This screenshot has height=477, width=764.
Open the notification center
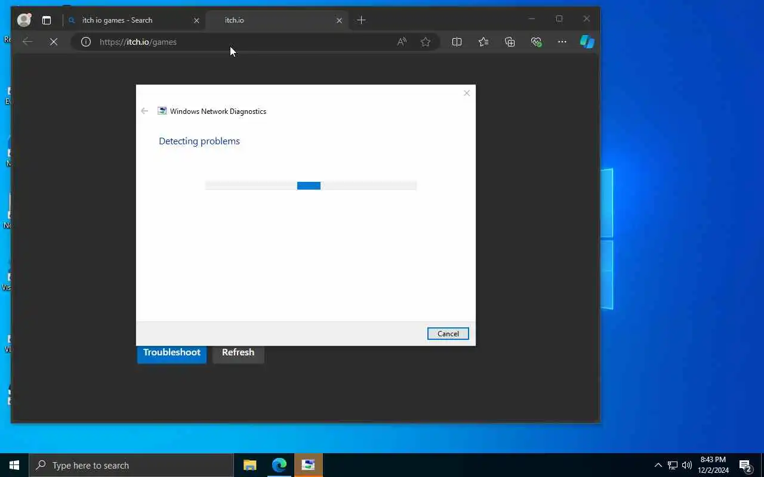745,465
